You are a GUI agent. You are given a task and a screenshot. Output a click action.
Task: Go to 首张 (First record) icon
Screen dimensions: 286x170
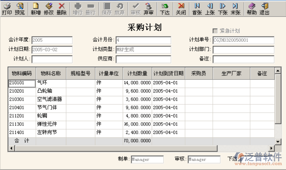point(197,8)
